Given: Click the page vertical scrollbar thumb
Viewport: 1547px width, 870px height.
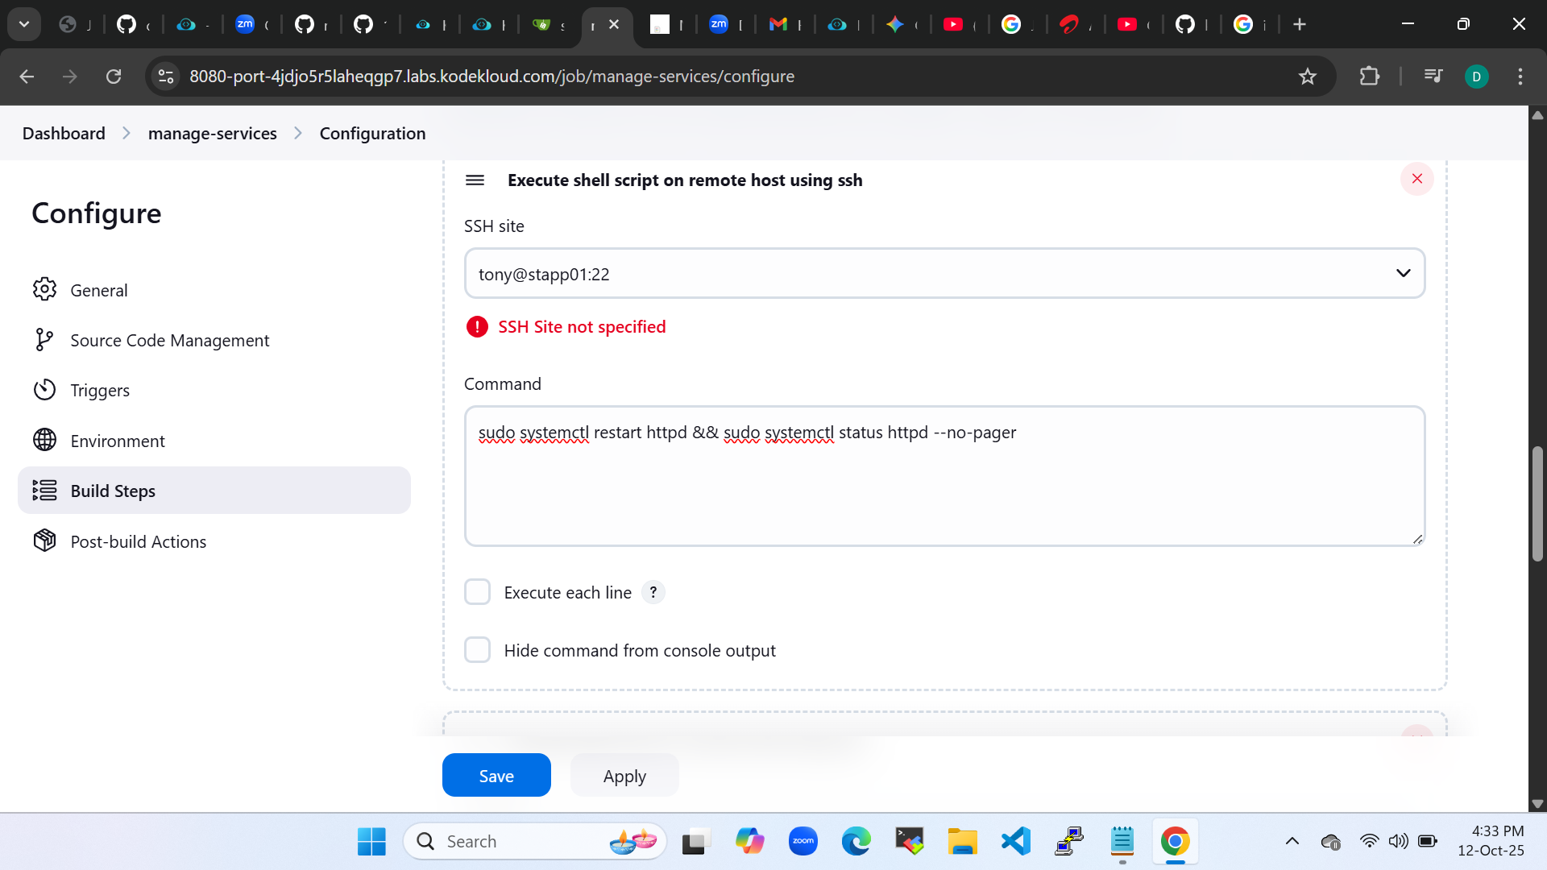Looking at the screenshot, I should coord(1537,503).
